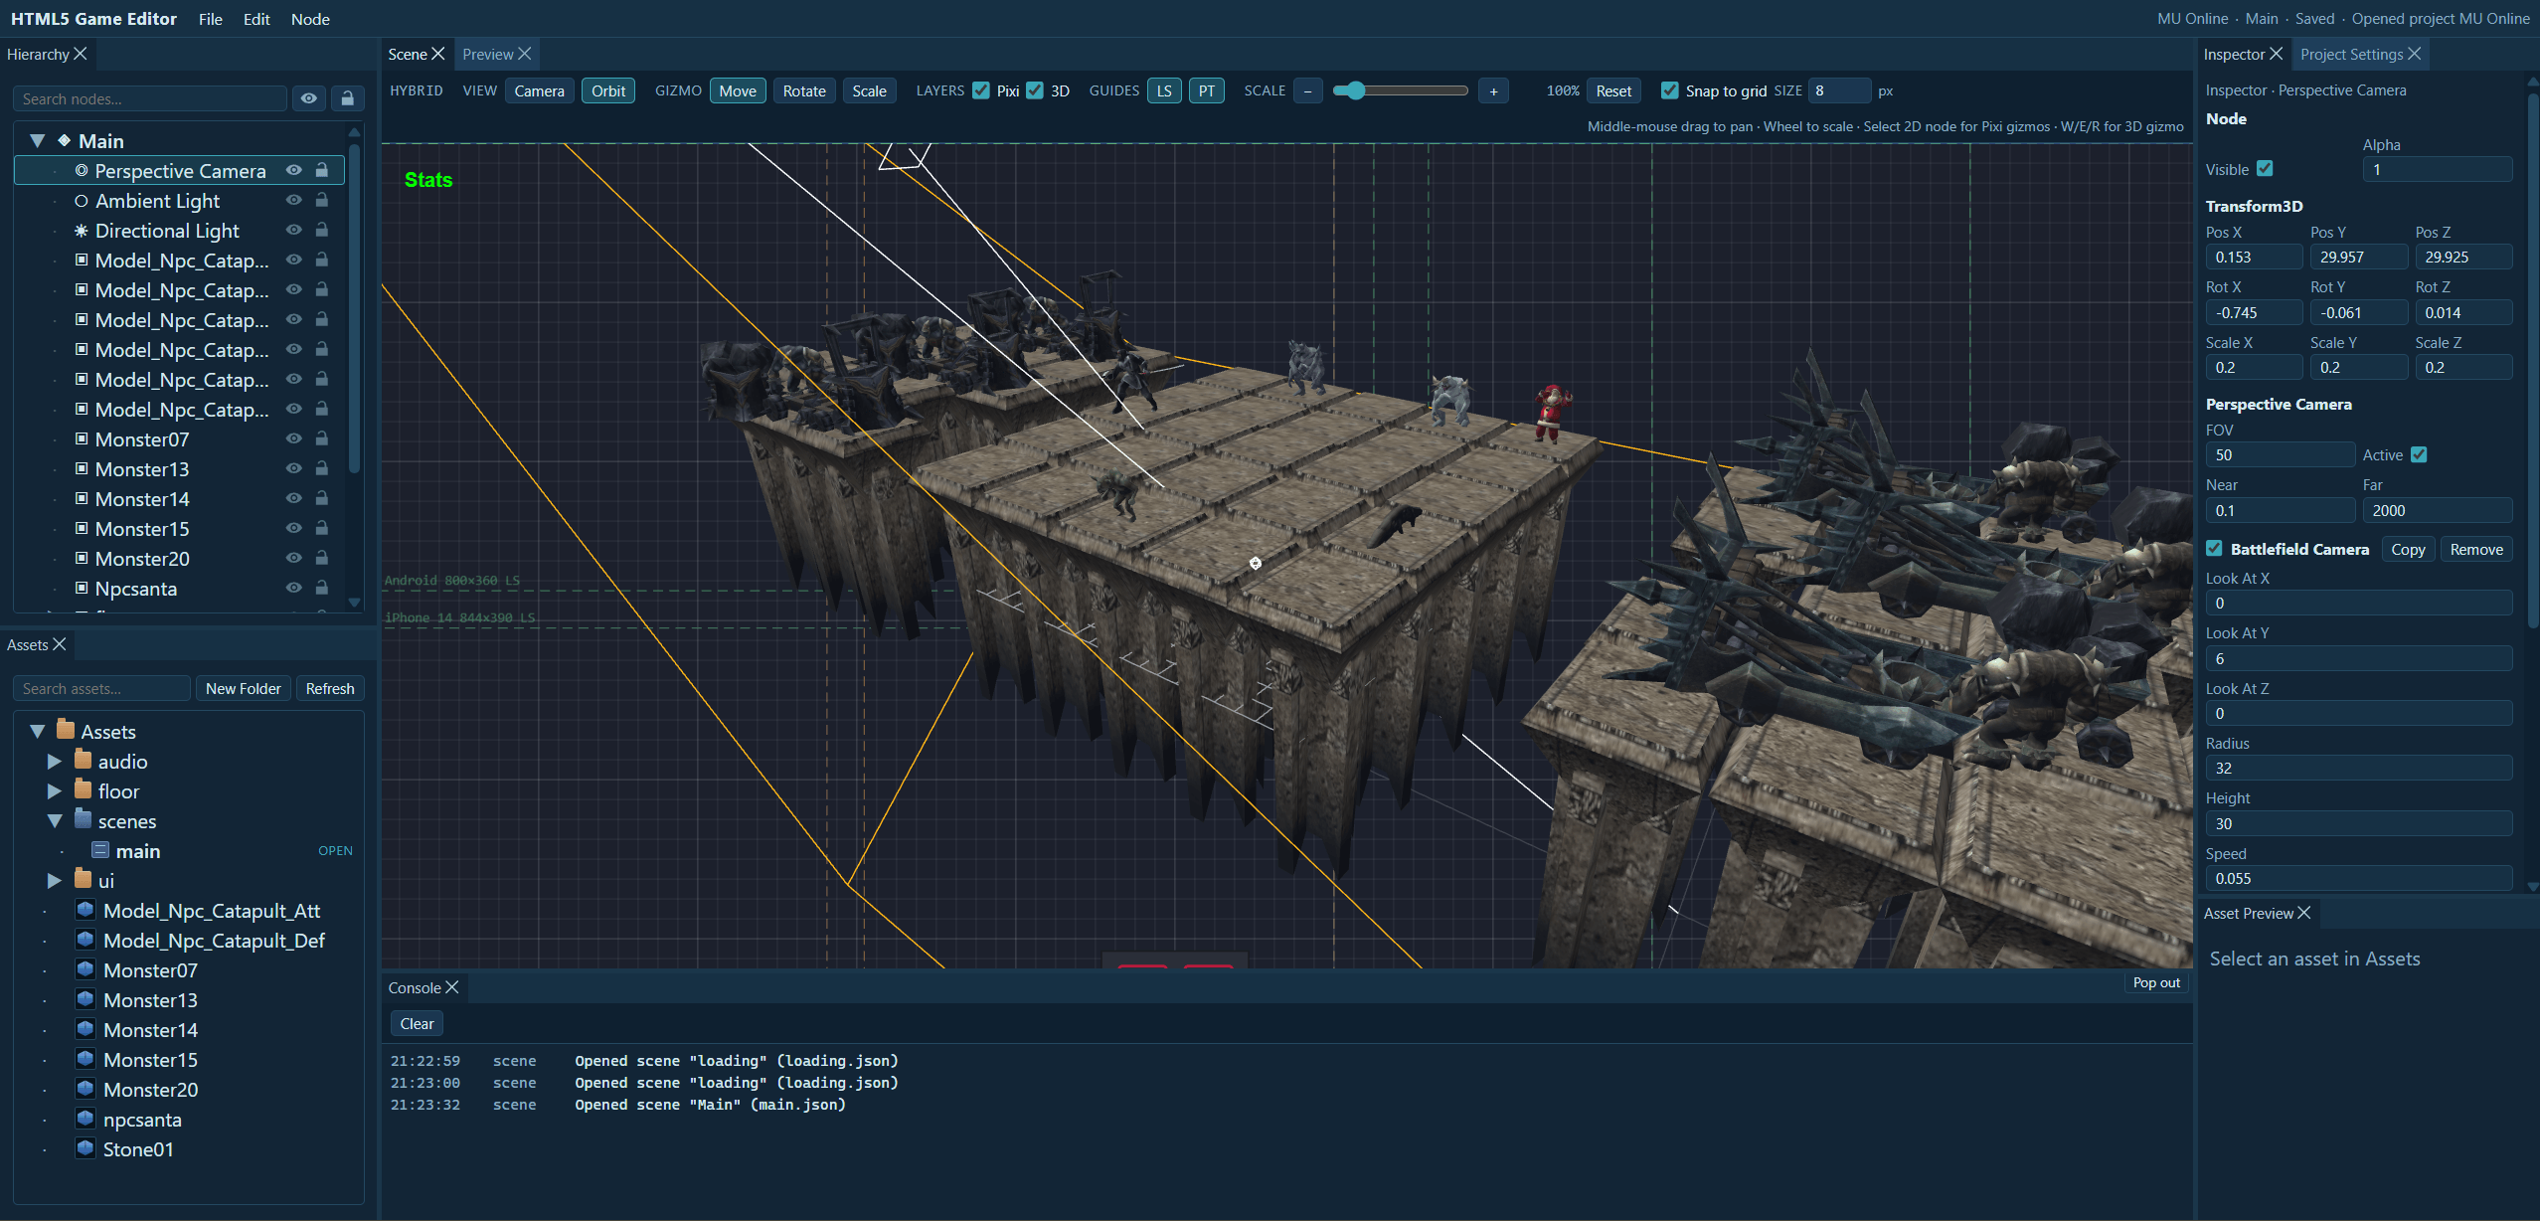Screen dimensions: 2540x1221
Task: Toggle the PT guide button
Action: (1206, 90)
